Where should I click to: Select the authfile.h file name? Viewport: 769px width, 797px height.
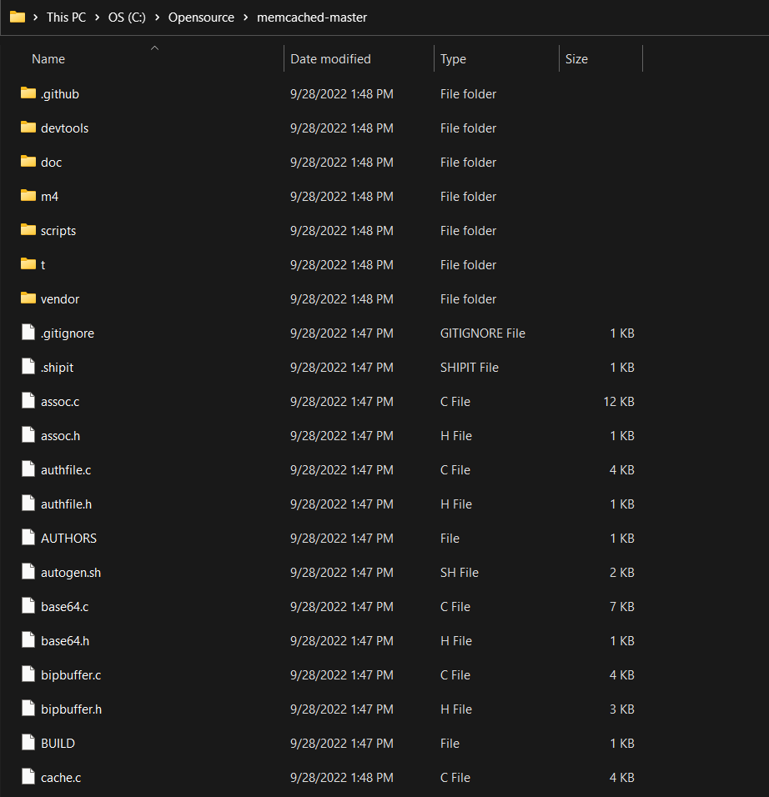pyautogui.click(x=66, y=504)
